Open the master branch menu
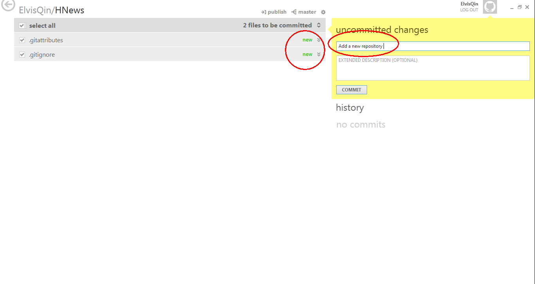Screen dimensions: 535x284 304,12
